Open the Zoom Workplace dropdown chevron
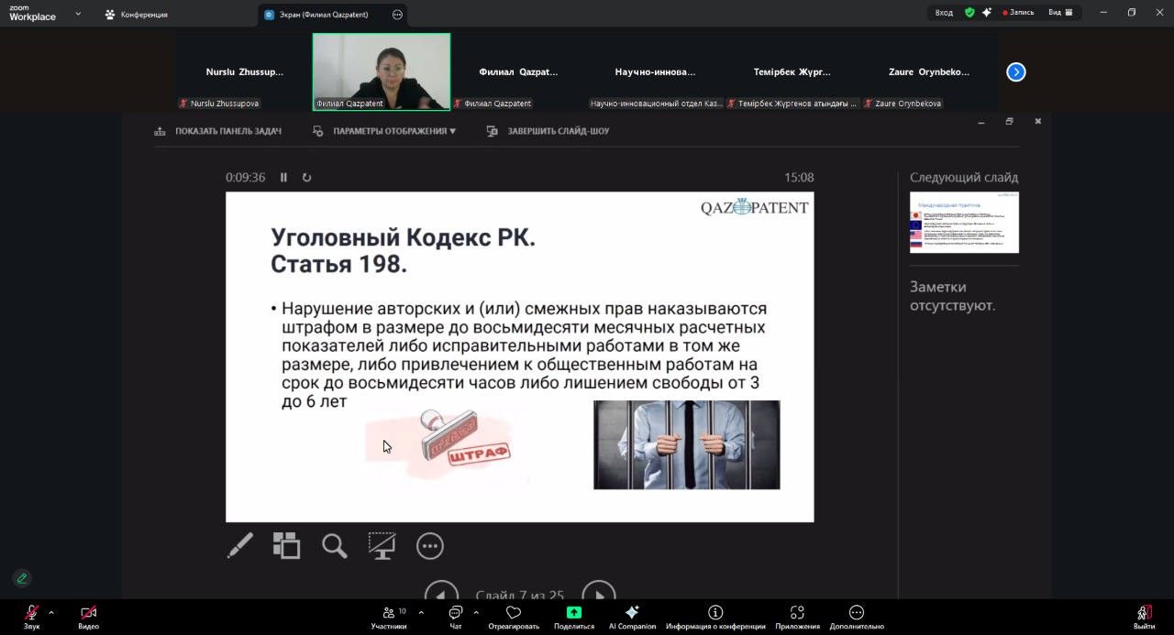This screenshot has height=635, width=1174. pyautogui.click(x=78, y=14)
